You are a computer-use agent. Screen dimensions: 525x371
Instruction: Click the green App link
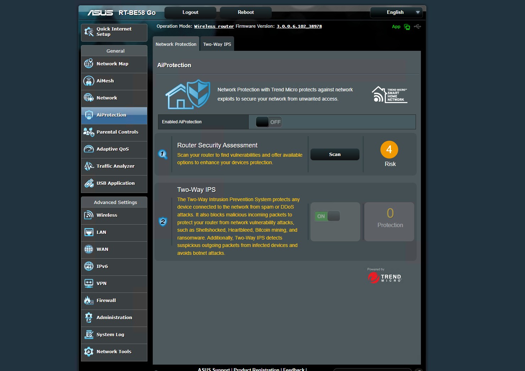coord(396,27)
